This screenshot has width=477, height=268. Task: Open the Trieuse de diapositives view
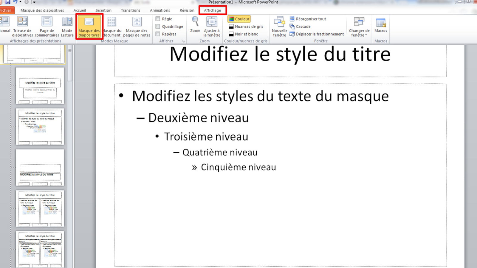click(x=22, y=27)
